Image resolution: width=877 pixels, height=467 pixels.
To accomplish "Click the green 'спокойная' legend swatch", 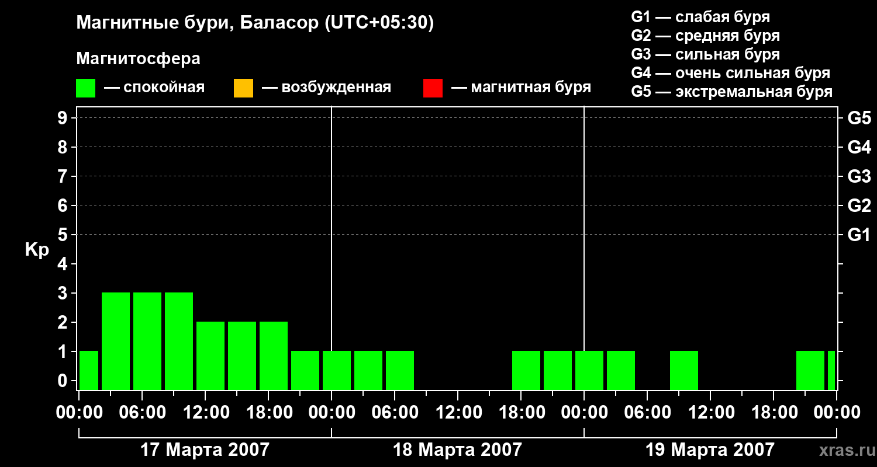I will point(85,88).
